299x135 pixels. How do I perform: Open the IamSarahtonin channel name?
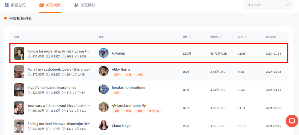[129, 106]
